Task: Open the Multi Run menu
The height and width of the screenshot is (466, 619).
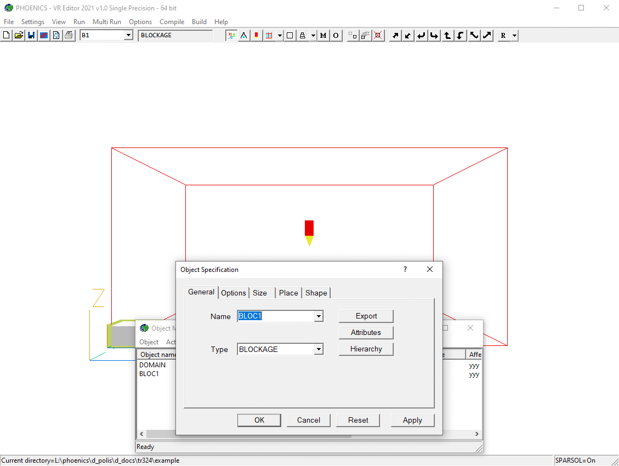Action: (106, 22)
